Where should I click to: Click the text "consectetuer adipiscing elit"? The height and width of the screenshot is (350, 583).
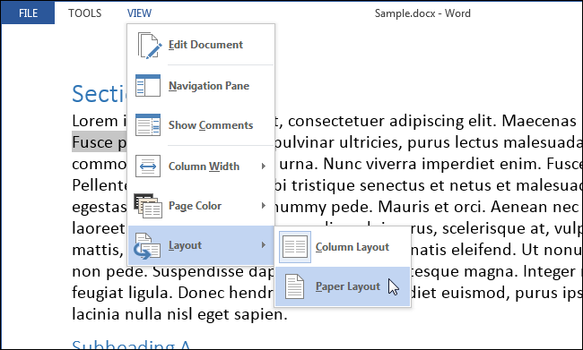pyautogui.click(x=392, y=121)
